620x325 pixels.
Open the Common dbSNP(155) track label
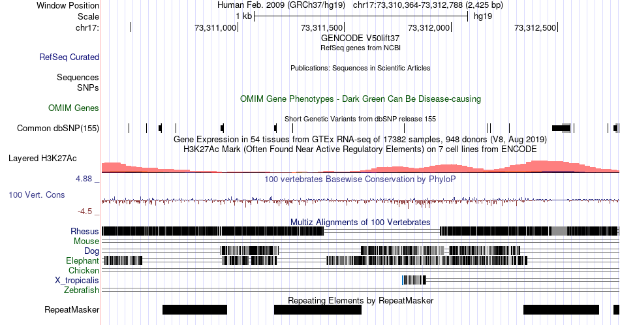pyautogui.click(x=58, y=128)
